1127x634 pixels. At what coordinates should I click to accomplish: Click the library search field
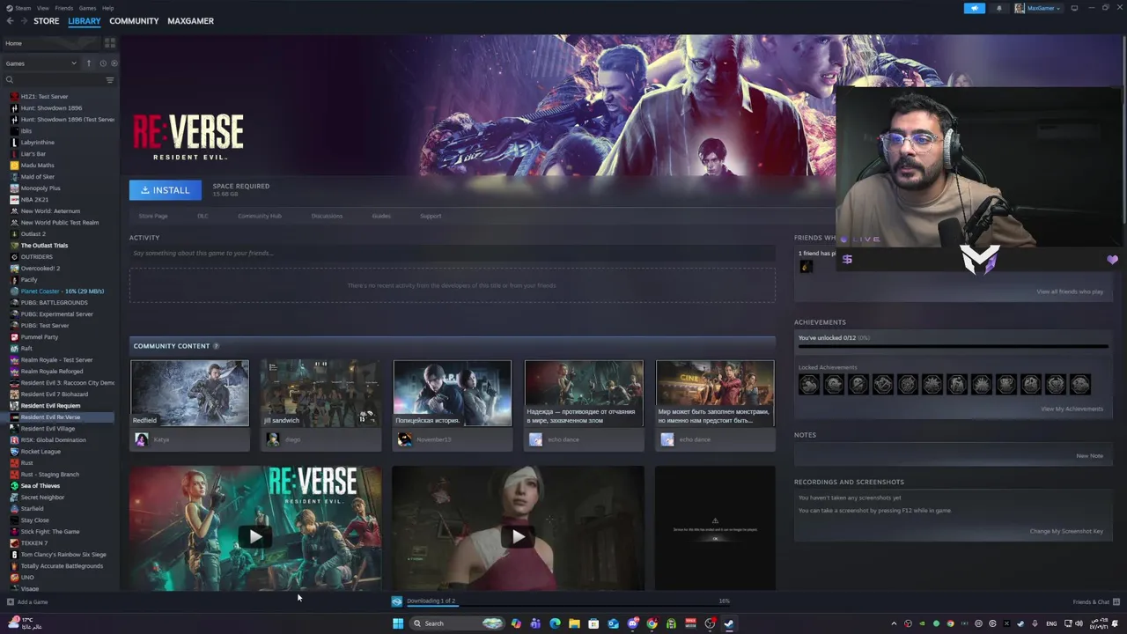click(59, 80)
